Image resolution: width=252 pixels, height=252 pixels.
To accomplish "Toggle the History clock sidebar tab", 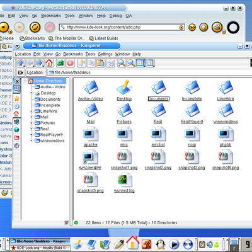I will click(x=17, y=106).
